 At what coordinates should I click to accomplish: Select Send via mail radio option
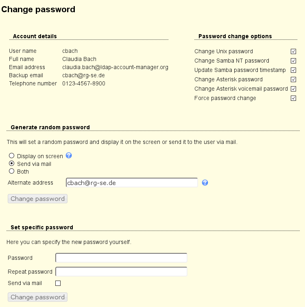coord(12,163)
